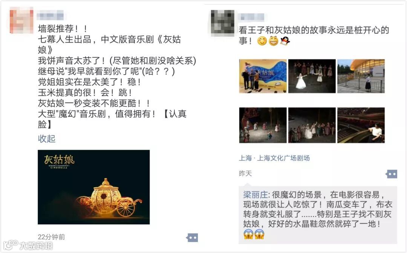
Task: View the red staircase stage photo
Action: (263, 125)
